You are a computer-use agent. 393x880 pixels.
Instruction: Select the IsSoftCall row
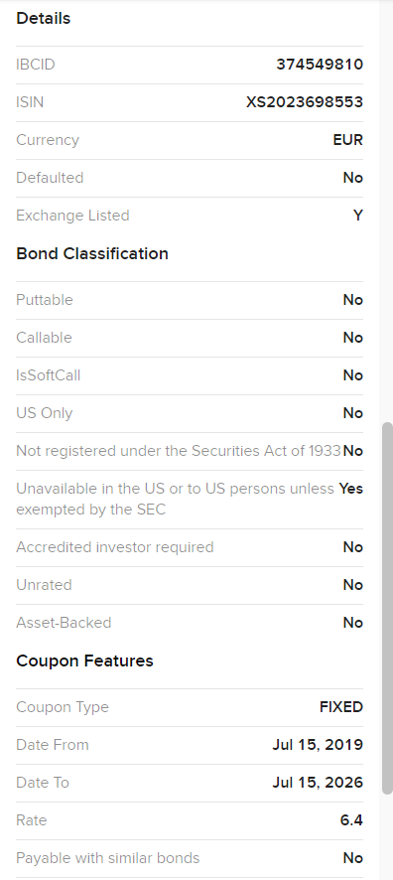tap(190, 375)
